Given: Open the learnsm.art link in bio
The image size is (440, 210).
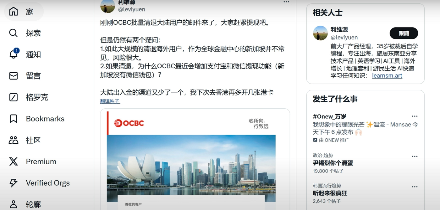Looking at the screenshot, I should (x=387, y=75).
